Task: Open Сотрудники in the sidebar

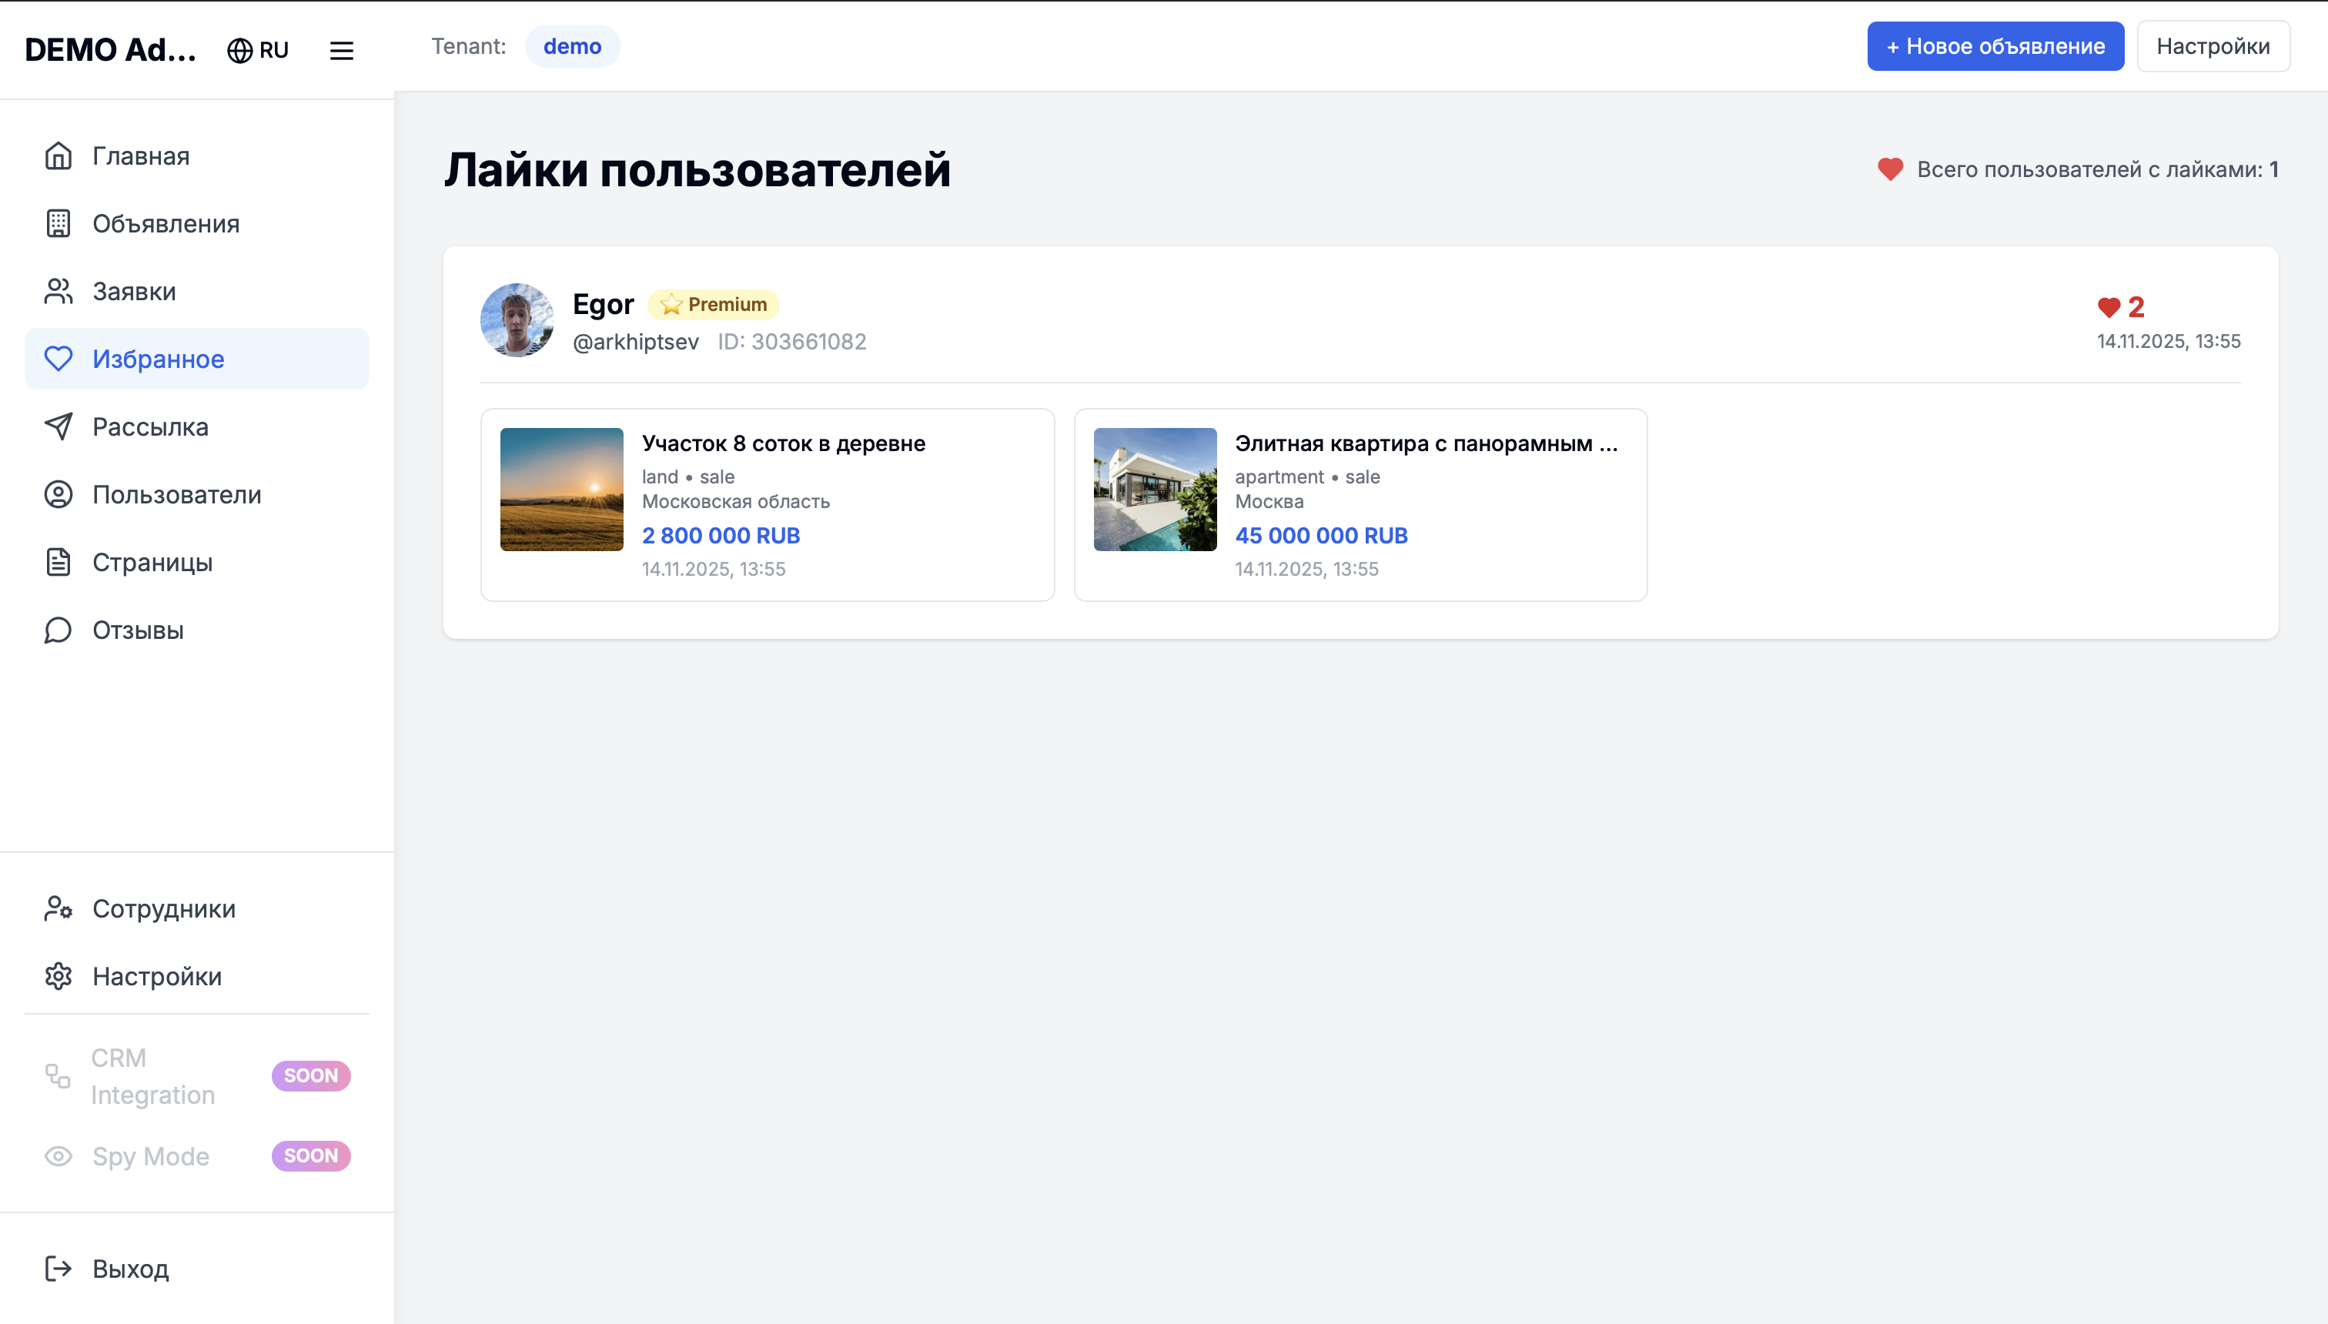Action: tap(164, 908)
